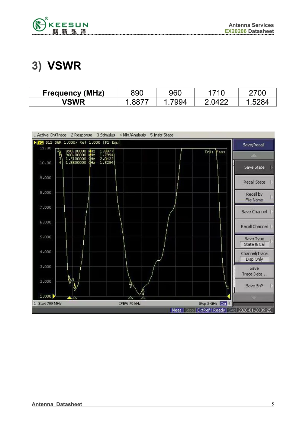
Task: Click the Save/Recall softkey header
Action: (x=253, y=145)
